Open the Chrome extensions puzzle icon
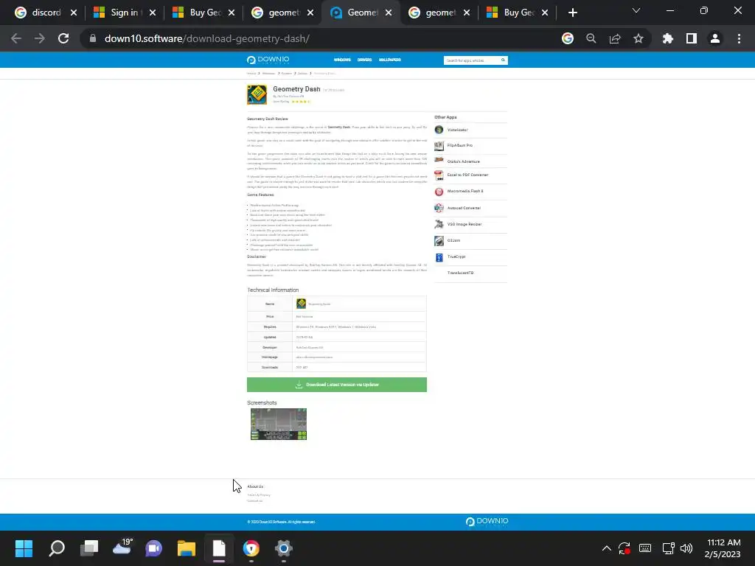The image size is (755, 566). 668,38
